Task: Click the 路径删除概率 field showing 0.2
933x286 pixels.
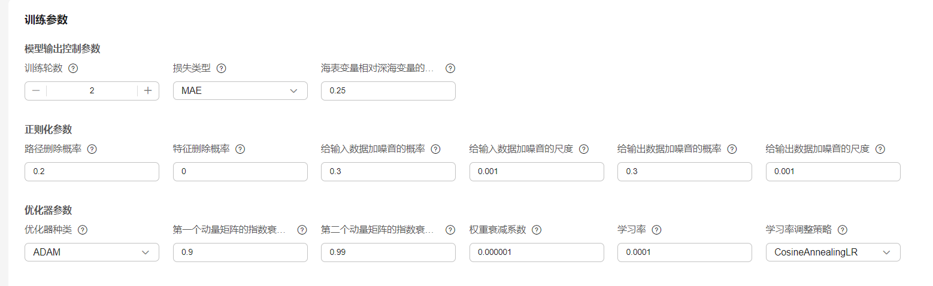Action: pyautogui.click(x=92, y=172)
